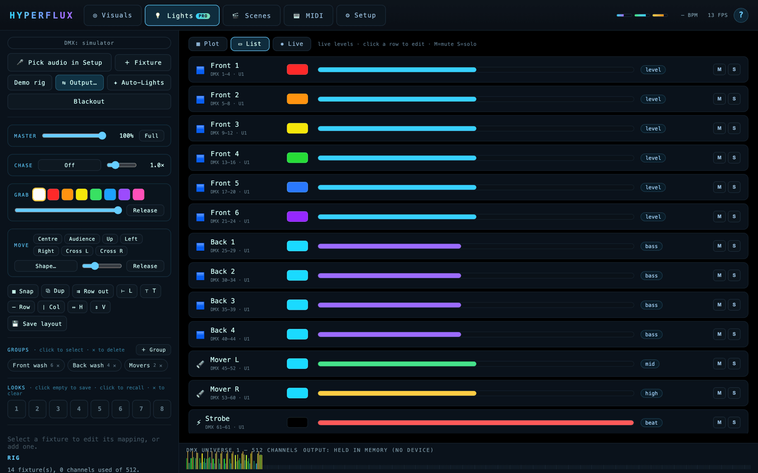Click Strobe beat mapping pill
This screenshot has height=473, width=758.
click(651, 422)
